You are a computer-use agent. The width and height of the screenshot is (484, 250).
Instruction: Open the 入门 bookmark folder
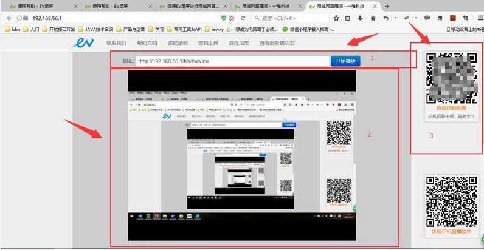(x=31, y=30)
